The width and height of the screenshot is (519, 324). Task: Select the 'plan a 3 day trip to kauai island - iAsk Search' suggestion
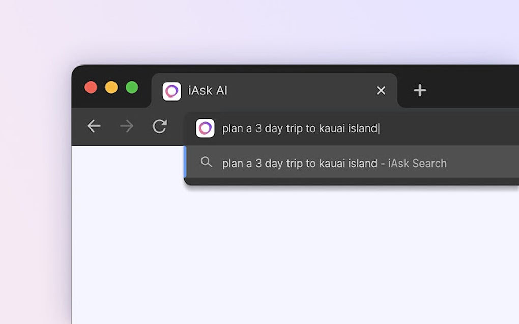point(334,163)
